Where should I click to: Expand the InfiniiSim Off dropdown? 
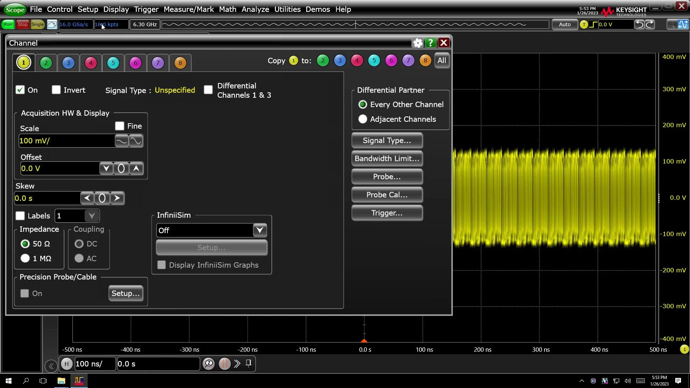[x=259, y=230]
